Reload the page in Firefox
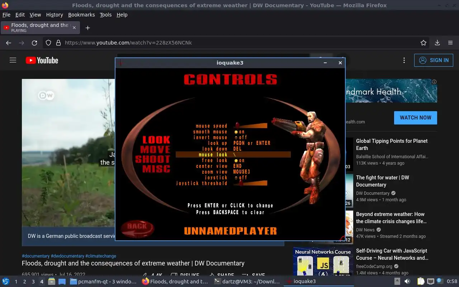The width and height of the screenshot is (459, 287). coord(34,43)
